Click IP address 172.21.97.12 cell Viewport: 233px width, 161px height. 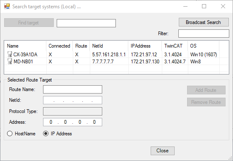pyautogui.click(x=144, y=55)
